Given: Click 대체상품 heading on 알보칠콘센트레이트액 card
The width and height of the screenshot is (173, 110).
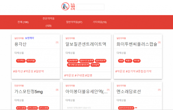Looking at the screenshot, I should [70, 53].
